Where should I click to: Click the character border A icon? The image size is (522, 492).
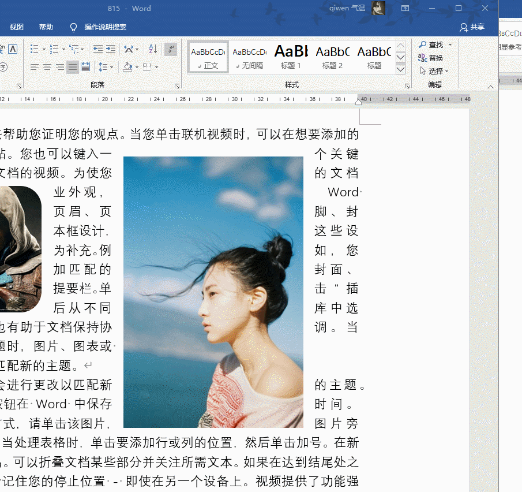coord(13,49)
